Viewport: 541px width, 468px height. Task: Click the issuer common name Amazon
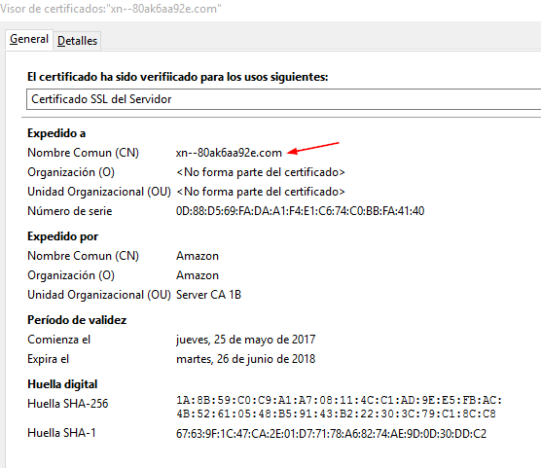click(x=198, y=256)
